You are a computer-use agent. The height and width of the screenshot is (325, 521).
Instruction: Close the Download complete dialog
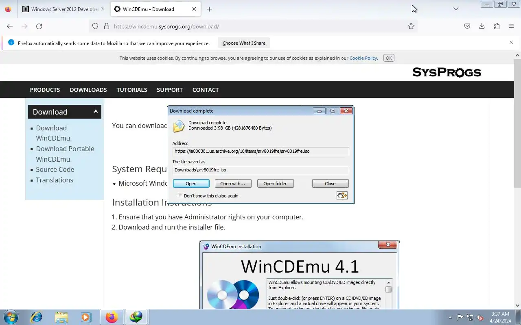click(330, 184)
